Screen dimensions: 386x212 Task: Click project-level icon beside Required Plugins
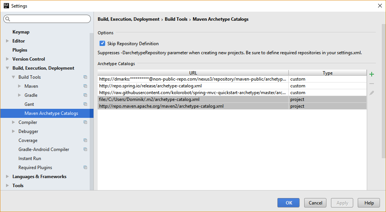pos(85,168)
